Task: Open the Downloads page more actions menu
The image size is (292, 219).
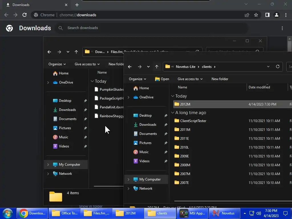Action: [282, 28]
